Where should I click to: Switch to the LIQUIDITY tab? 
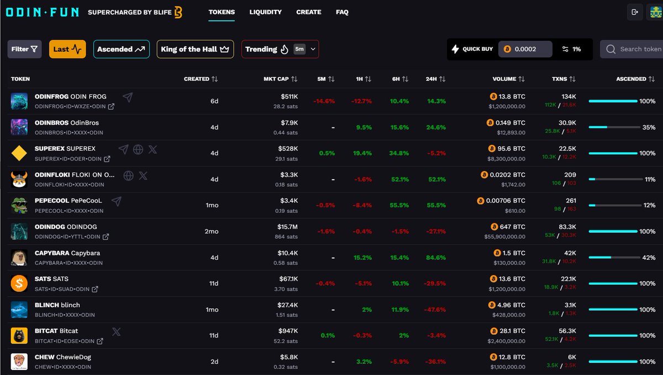pyautogui.click(x=265, y=12)
